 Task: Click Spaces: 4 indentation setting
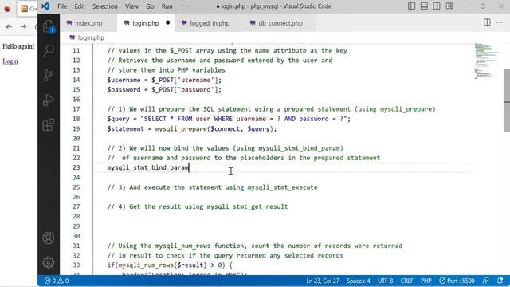pyautogui.click(x=358, y=281)
